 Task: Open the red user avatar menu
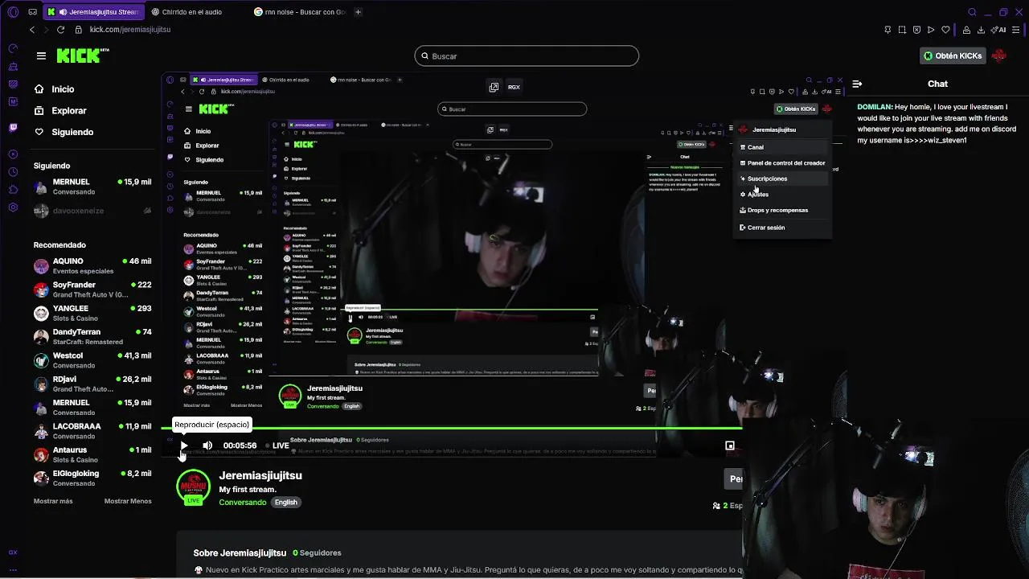[999, 55]
